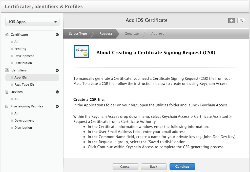Image resolution: width=250 pixels, height=172 pixels.
Task: Click the Provisioning Profiles document icon
Action: click(7, 106)
